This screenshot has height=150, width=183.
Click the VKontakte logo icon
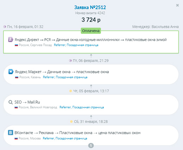(x=11, y=133)
